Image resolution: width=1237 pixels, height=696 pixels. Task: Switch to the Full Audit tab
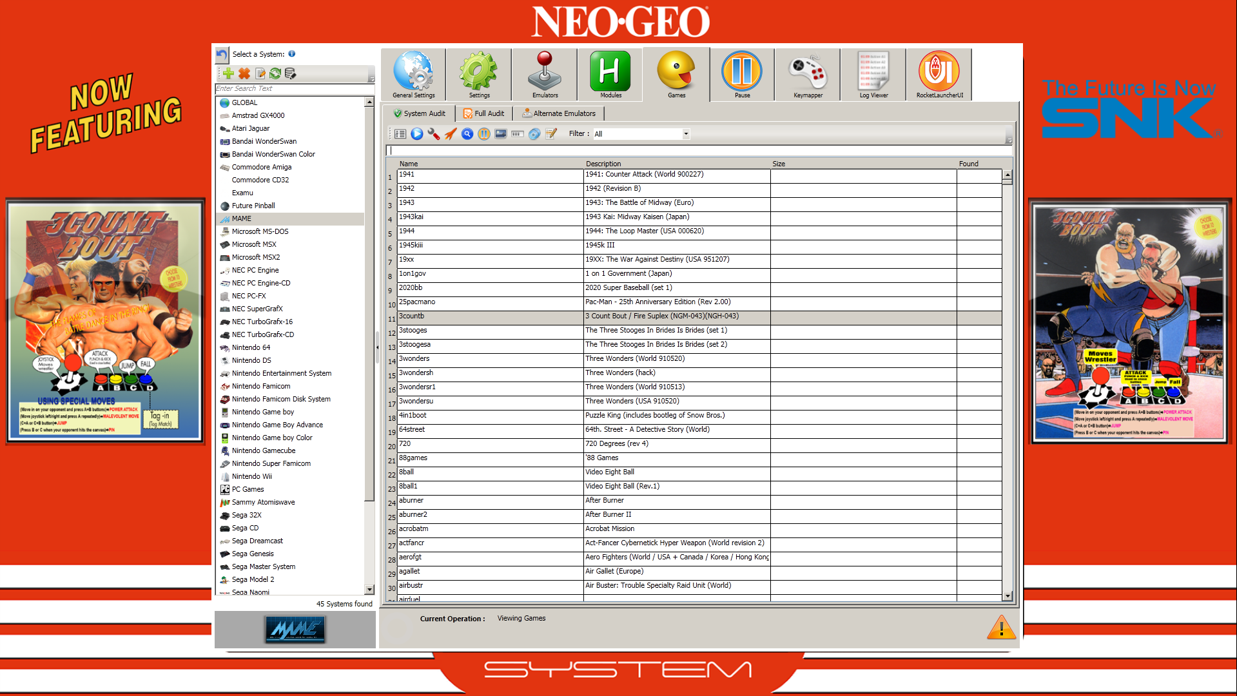[484, 113]
